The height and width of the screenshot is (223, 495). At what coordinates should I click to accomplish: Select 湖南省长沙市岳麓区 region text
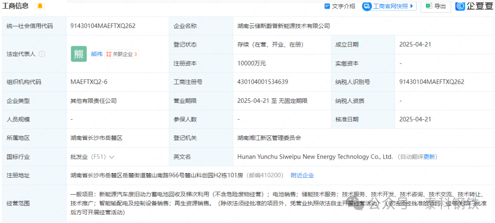click(x=96, y=138)
